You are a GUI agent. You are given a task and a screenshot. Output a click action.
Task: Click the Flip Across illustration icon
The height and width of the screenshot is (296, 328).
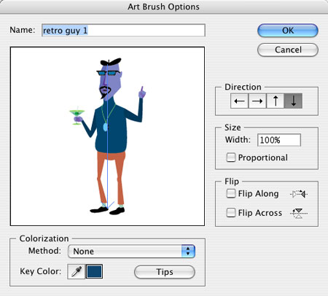[299, 214]
